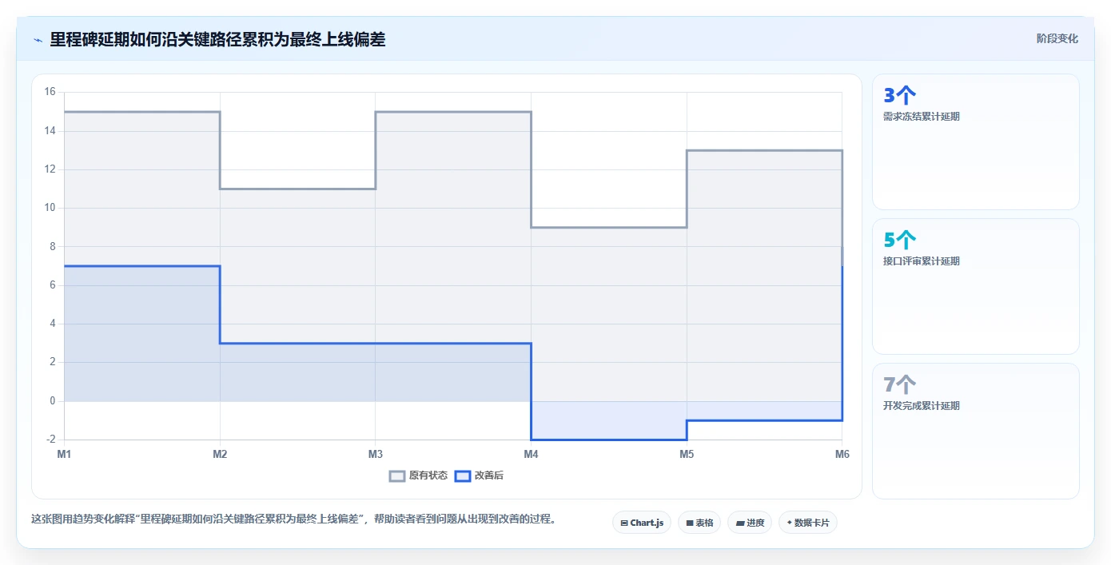The width and height of the screenshot is (1111, 565).
Task: Click the sparkle icon inside the 数据卡片 tag
Action: coord(789,523)
